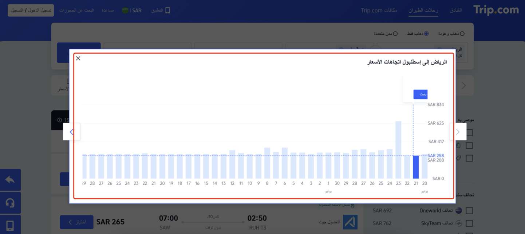Image resolution: width=525 pixels, height=234 pixels.
Task: Click the RUH T3 airport label
Action: 257,228
